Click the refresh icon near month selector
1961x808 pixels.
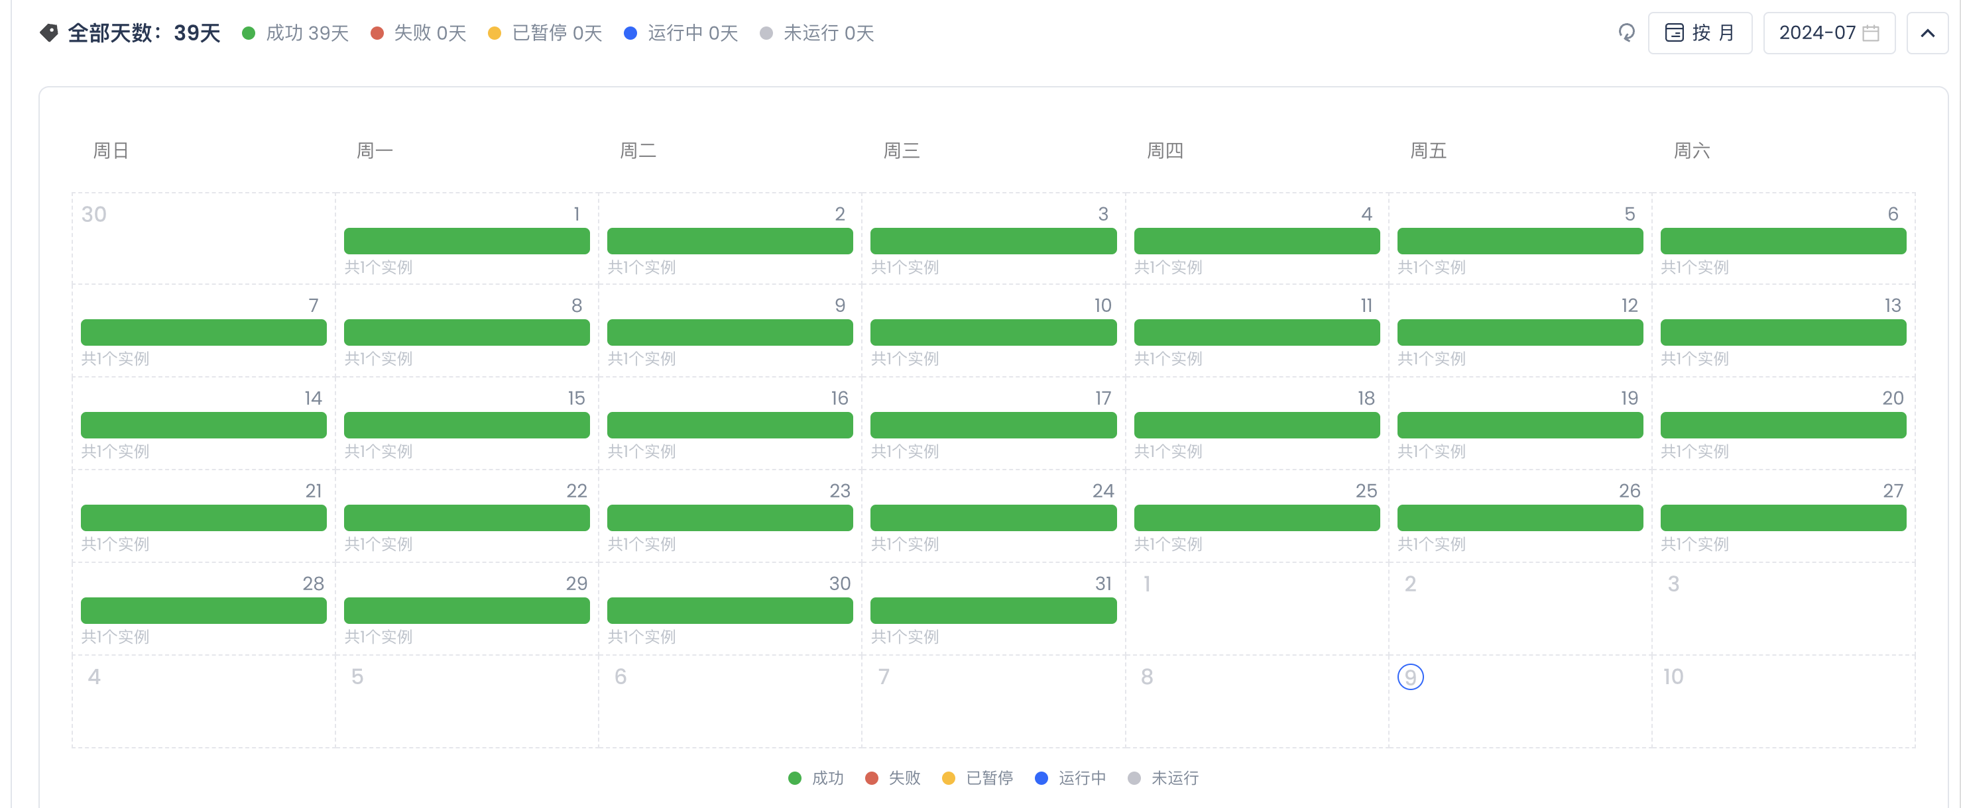pos(1626,32)
